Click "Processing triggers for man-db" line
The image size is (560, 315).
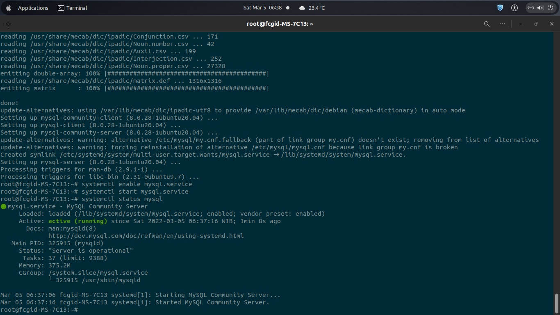pyautogui.click(x=81, y=169)
